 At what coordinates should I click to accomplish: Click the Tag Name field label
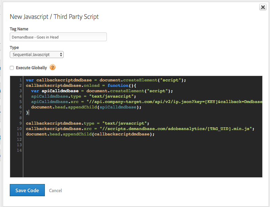point(19,29)
